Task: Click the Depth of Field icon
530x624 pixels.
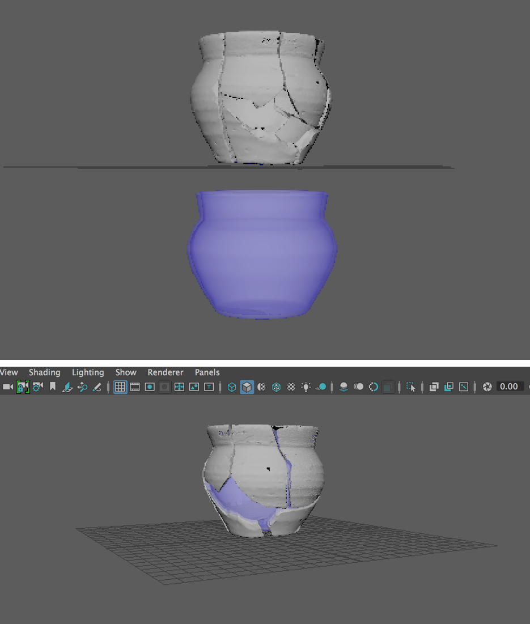Action: [x=388, y=387]
